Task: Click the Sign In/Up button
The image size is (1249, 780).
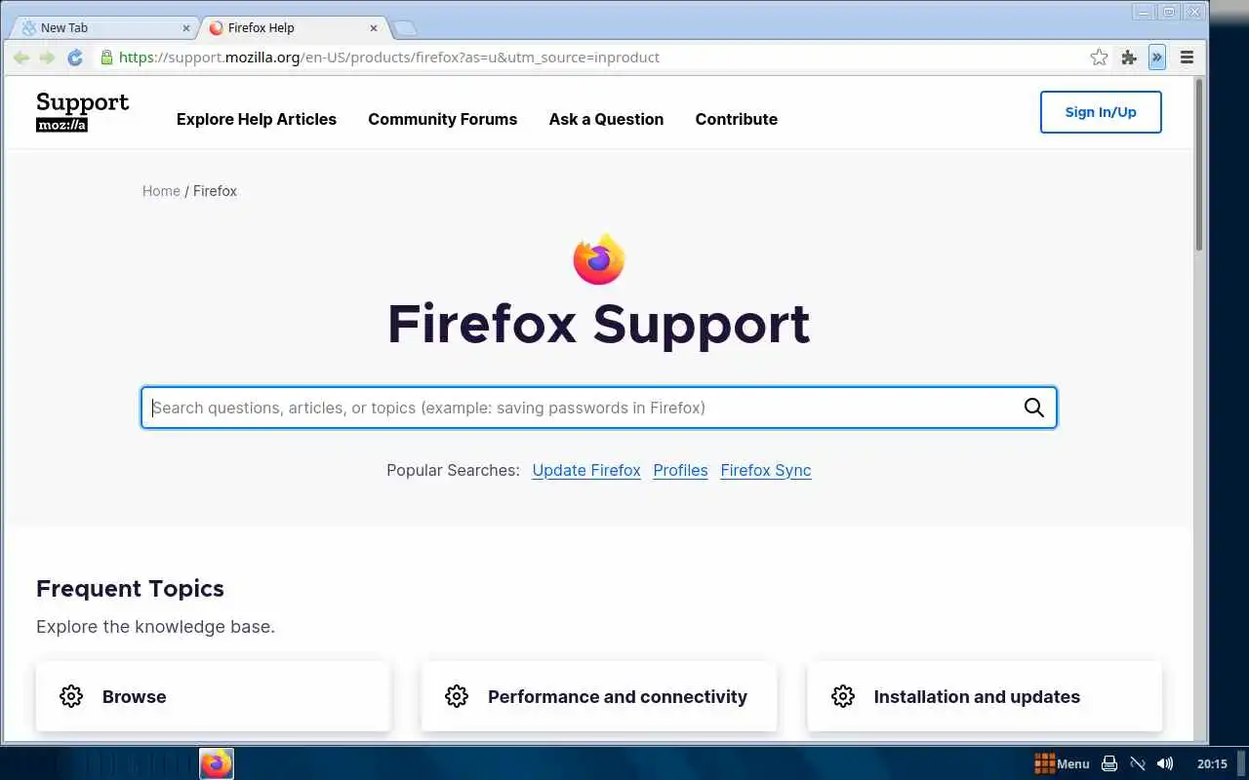Action: click(x=1101, y=112)
